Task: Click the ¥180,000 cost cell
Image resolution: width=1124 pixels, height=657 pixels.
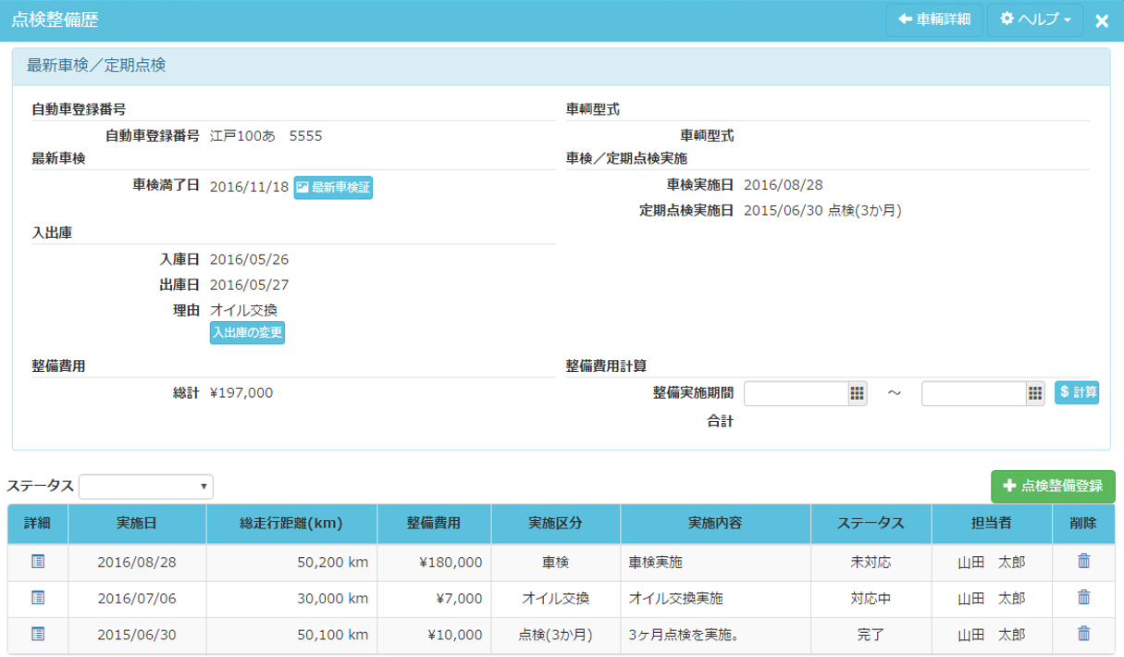Action: tap(434, 562)
